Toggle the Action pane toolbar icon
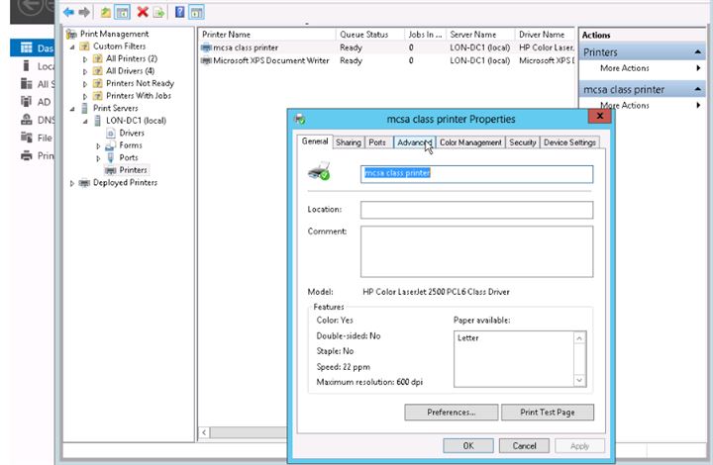Screen dimensions: 713x465 pyautogui.click(x=196, y=12)
